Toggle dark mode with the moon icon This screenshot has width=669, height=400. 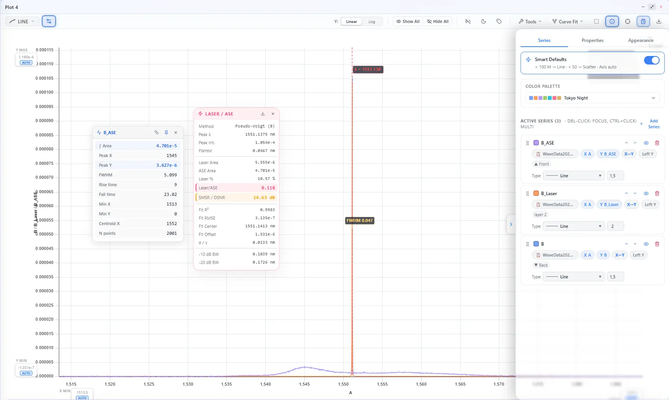pos(484,21)
